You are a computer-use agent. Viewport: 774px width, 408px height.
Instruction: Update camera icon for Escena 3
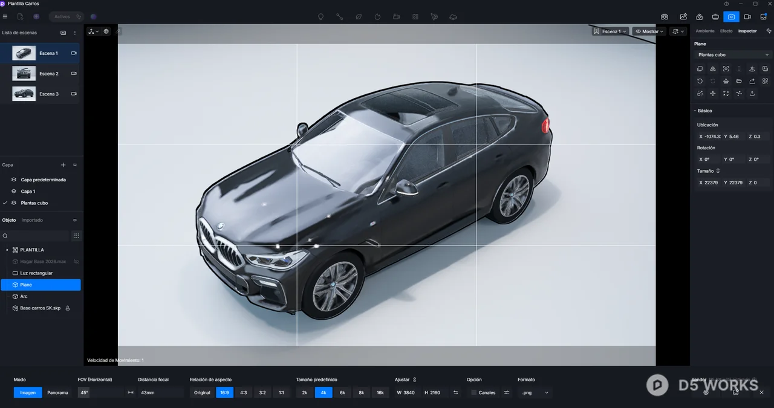click(74, 94)
